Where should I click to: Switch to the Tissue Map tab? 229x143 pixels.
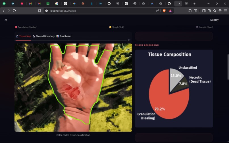coord(23,36)
